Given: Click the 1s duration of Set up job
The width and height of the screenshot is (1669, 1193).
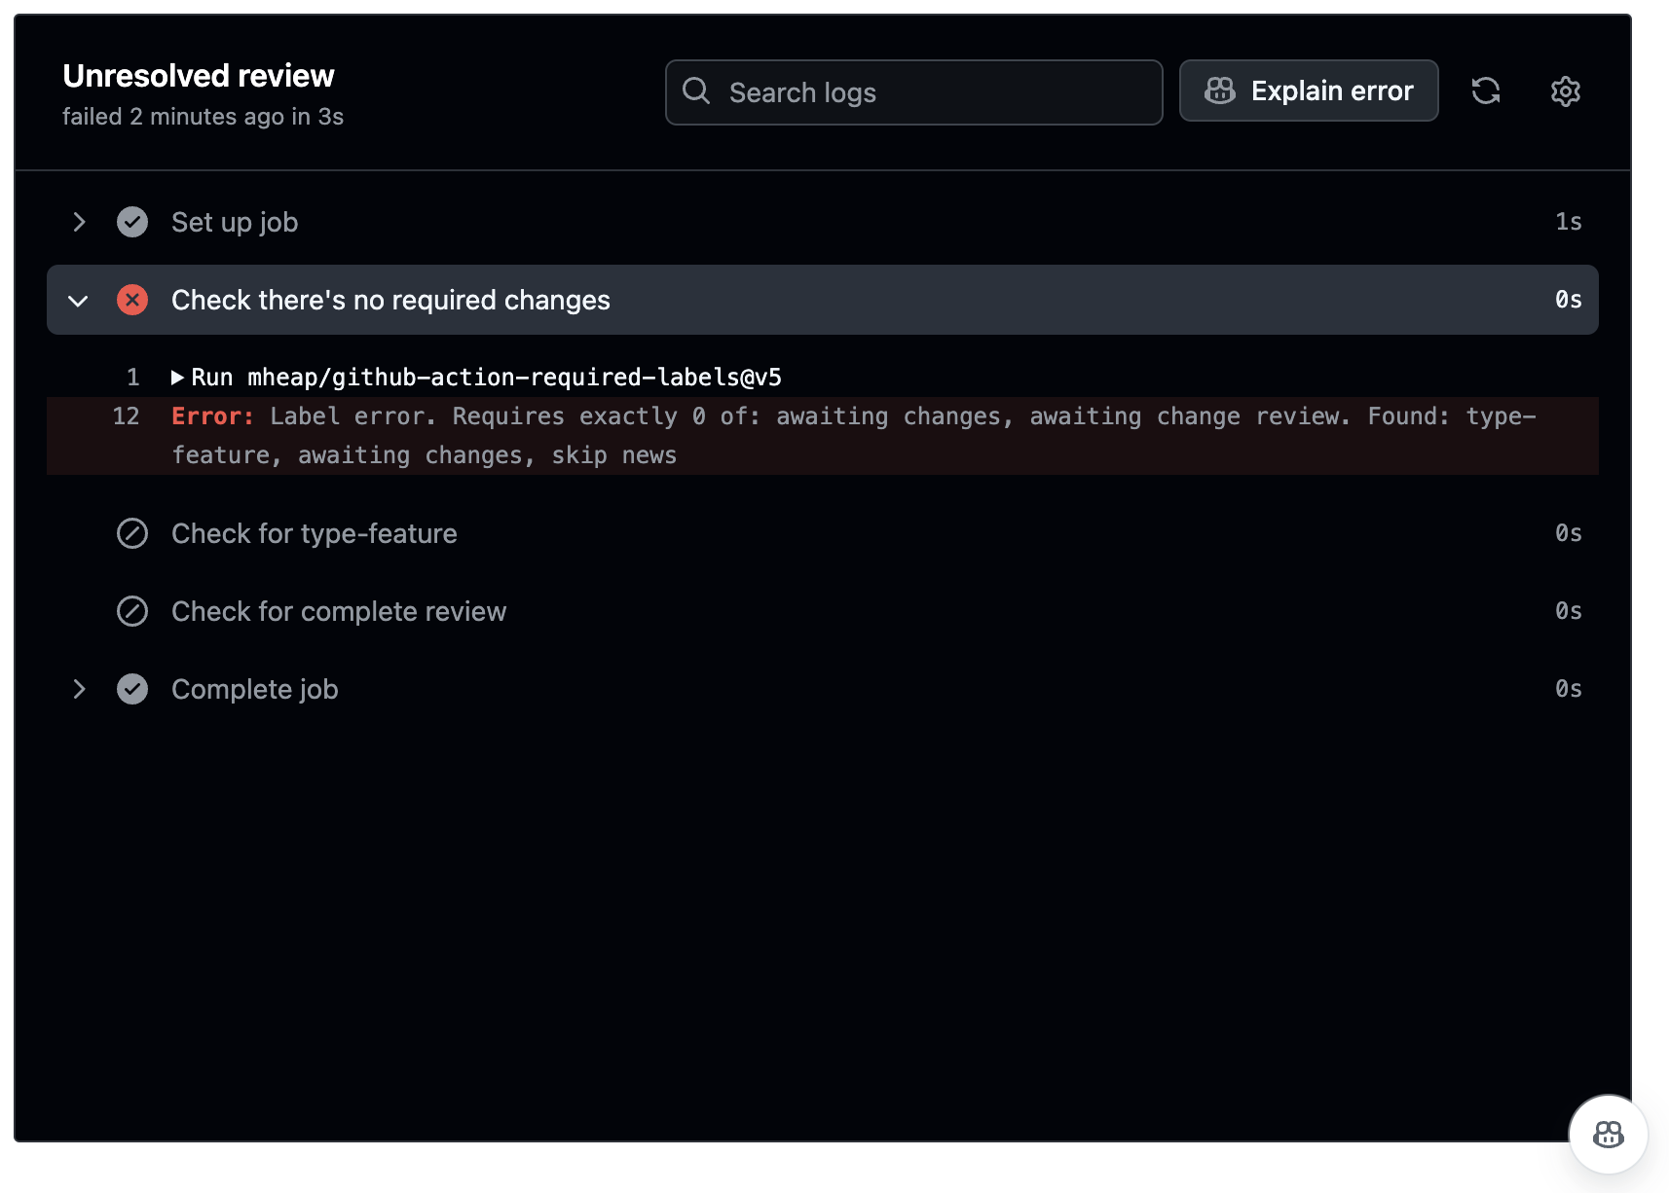Looking at the screenshot, I should 1569,222.
